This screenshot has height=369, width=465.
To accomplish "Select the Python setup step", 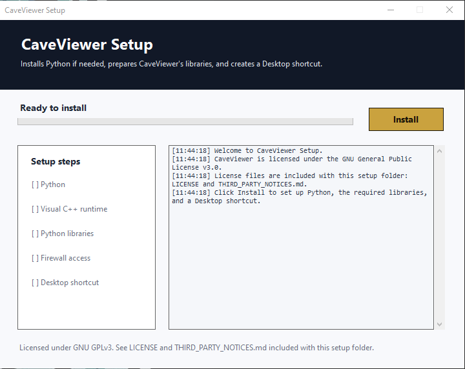I will pos(48,184).
